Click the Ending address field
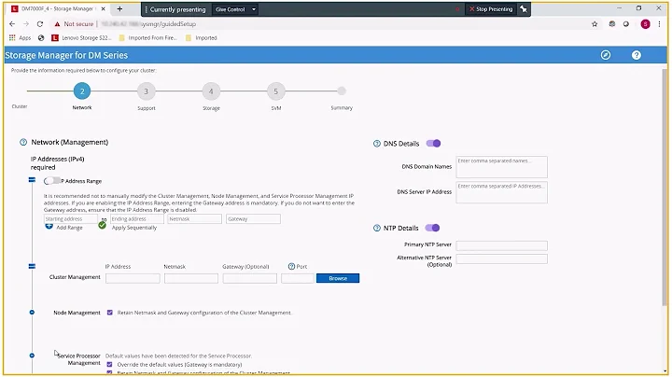Screen dimensions: 672x377 point(136,219)
